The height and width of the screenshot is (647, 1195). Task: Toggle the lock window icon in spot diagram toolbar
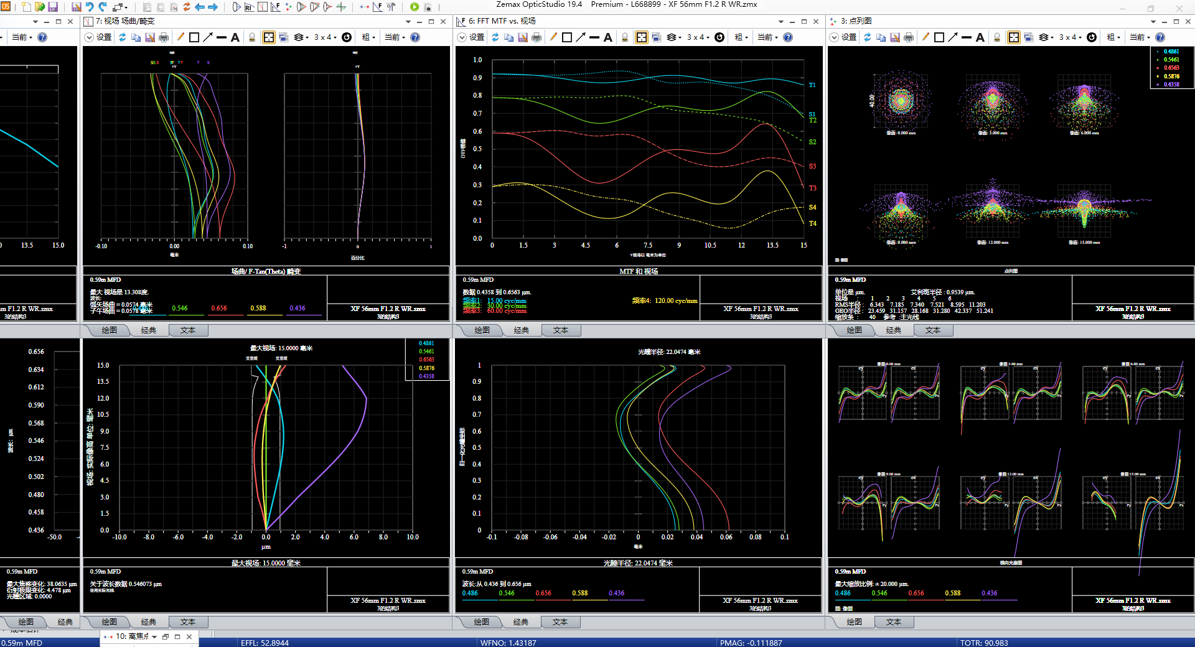[x=997, y=37]
